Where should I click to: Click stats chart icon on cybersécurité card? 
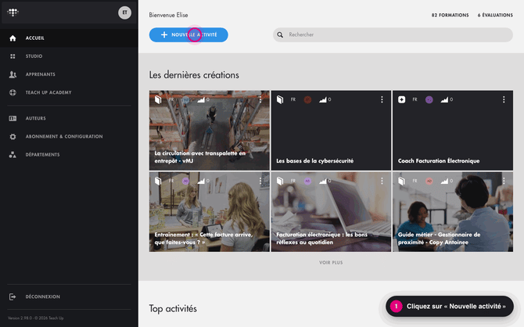(322, 99)
